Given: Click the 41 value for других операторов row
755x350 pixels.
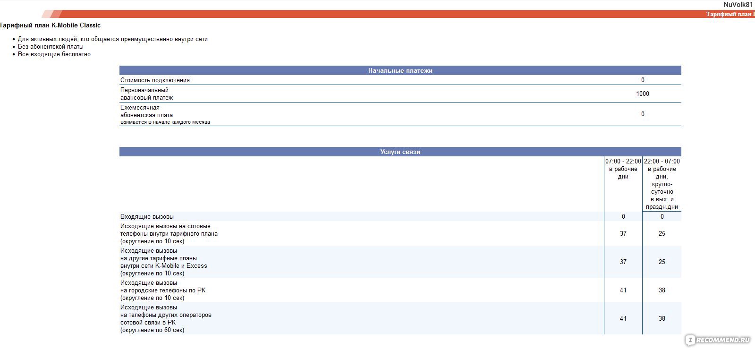Looking at the screenshot, I should pyautogui.click(x=623, y=319).
